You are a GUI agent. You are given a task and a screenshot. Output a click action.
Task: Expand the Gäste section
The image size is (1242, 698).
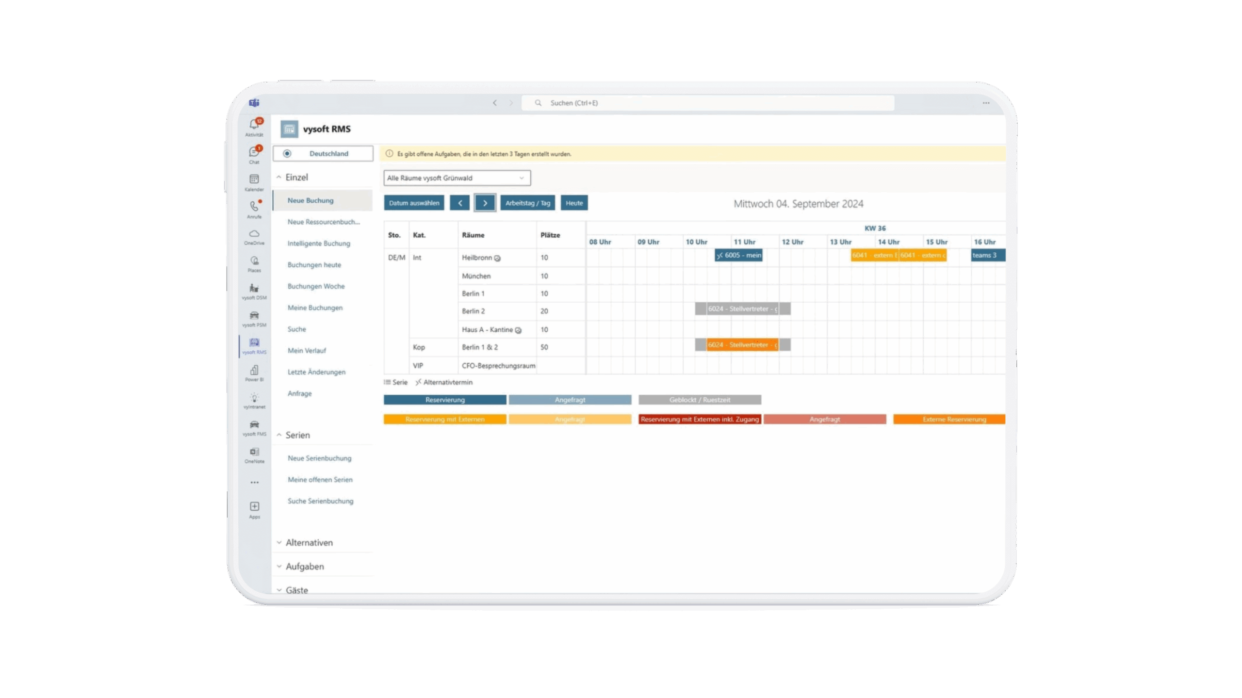point(279,590)
